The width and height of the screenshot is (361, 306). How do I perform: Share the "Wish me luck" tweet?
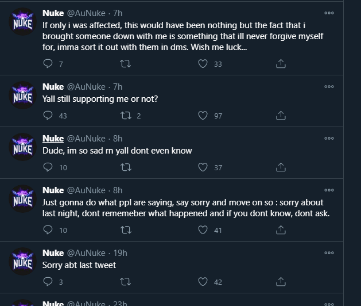pos(281,64)
